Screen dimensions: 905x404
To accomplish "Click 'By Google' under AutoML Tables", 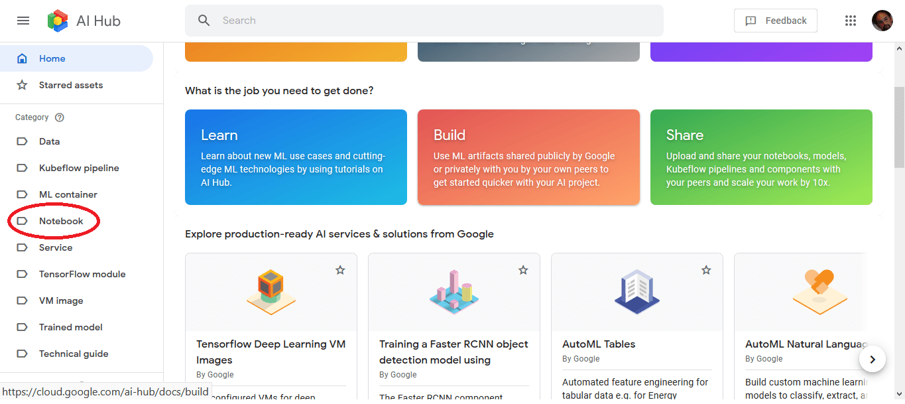I will click(581, 359).
